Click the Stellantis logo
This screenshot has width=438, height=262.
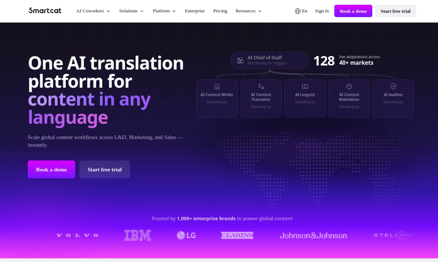coord(394,235)
